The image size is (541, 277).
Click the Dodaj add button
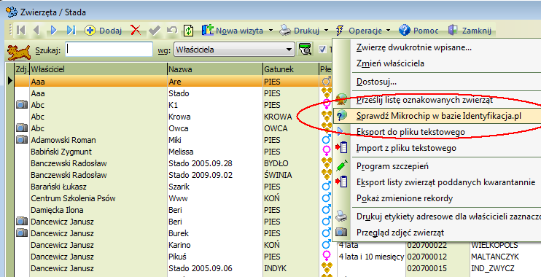coord(104,31)
